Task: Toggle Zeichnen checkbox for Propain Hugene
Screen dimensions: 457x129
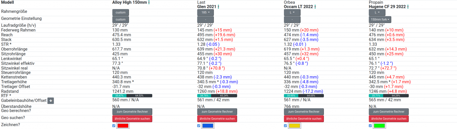Action: click(370, 126)
